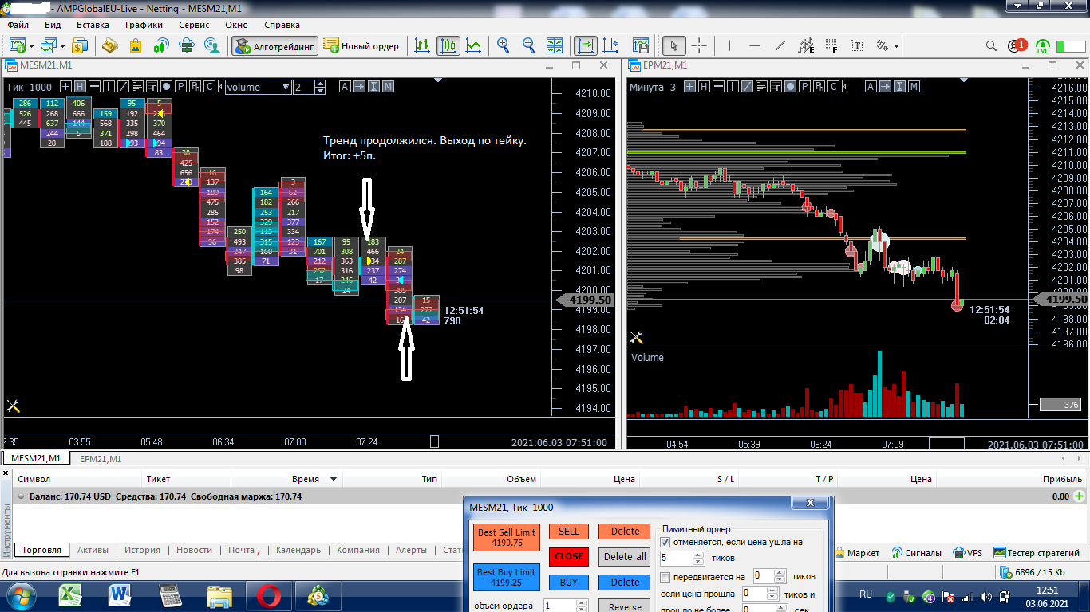Open the account notifications icon
1090x612 pixels.
(1017, 45)
